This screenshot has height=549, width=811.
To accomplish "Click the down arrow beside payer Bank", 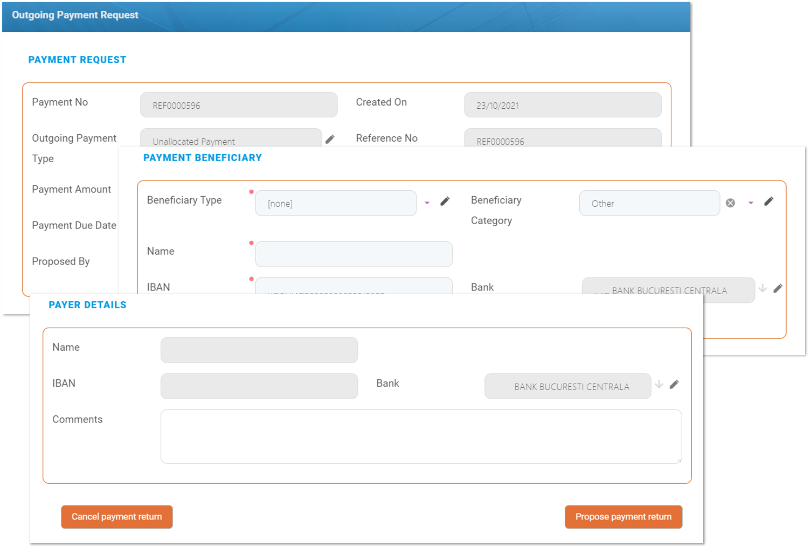I will 658,385.
